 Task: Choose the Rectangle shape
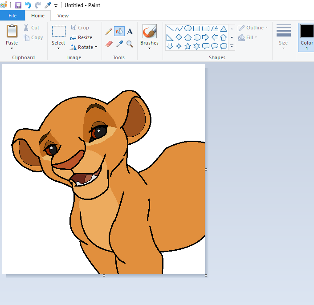197,28
